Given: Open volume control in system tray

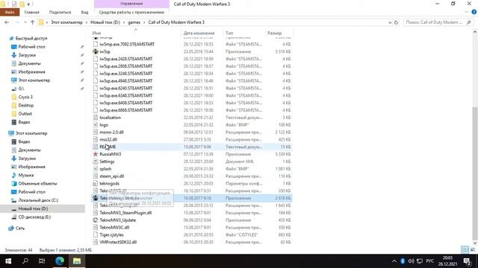Looking at the screenshot, I should pyautogui.click(x=412, y=261).
